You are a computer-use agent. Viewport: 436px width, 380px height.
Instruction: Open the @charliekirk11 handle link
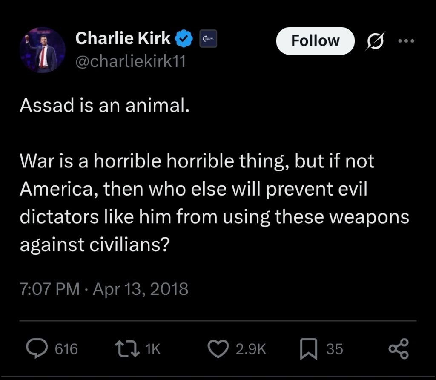[130, 61]
